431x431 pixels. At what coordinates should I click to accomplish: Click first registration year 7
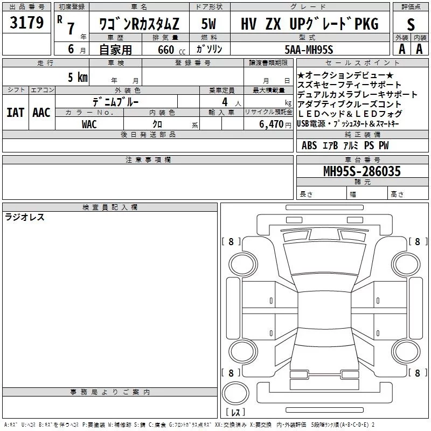click(71, 29)
